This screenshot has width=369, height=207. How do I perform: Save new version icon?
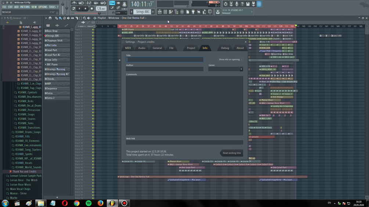pyautogui.click(x=253, y=4)
